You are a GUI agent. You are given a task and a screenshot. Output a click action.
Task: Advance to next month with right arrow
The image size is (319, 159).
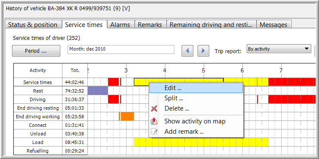pos(203,51)
